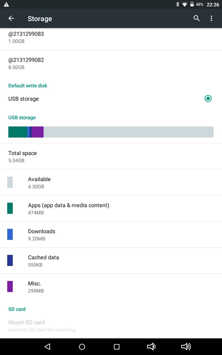Image resolution: width=222 pixels, height=355 pixels.
Task: Tap the Available 4.30GB row
Action: (x=111, y=182)
